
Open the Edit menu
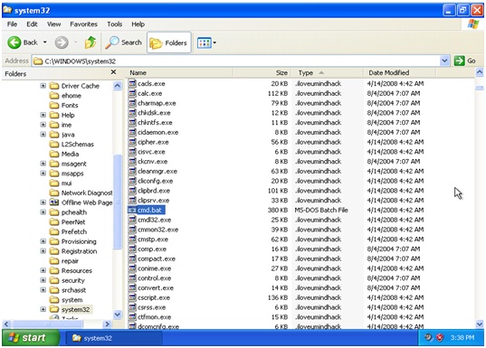32,24
